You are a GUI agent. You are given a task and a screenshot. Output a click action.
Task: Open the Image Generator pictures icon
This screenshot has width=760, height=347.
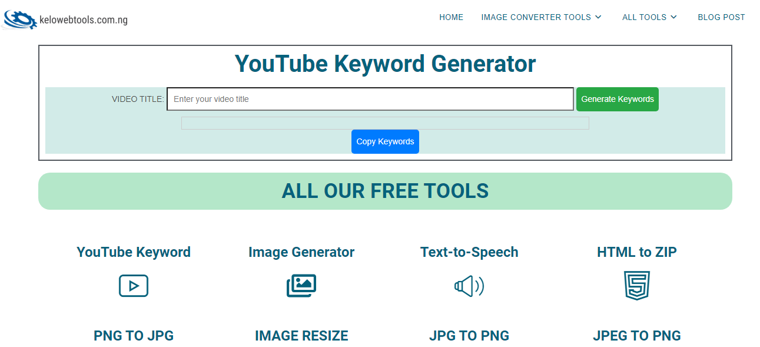coord(301,286)
